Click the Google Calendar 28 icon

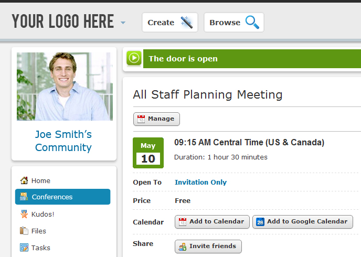coord(260,222)
